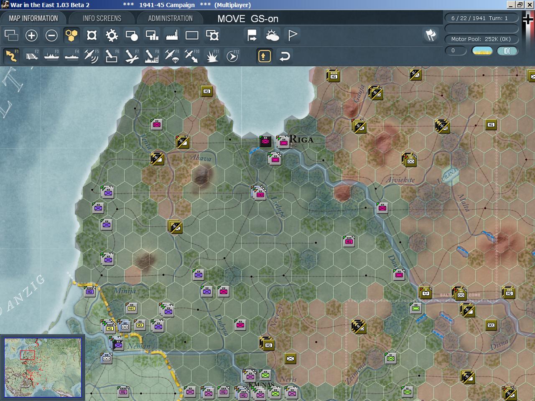
Task: Select the F8 bomb-over-city mode
Action: point(152,56)
